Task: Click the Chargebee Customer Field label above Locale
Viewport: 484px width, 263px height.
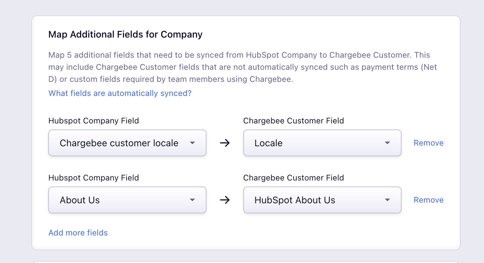Action: click(294, 121)
